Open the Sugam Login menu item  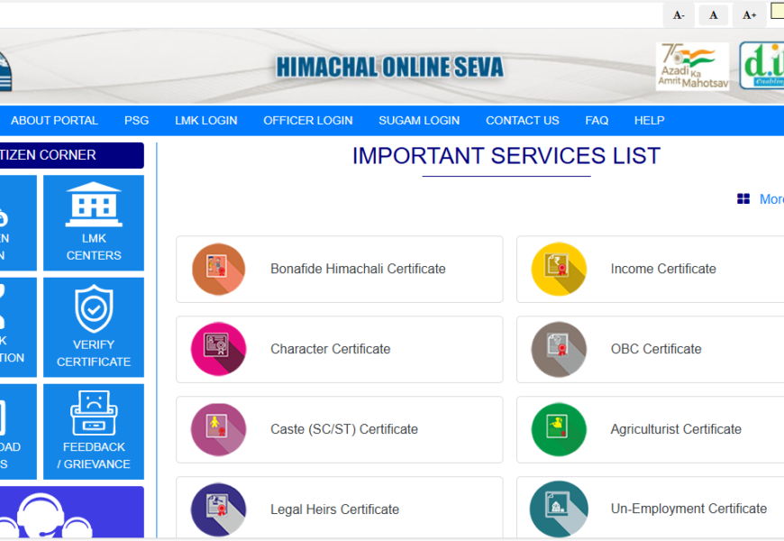point(419,120)
